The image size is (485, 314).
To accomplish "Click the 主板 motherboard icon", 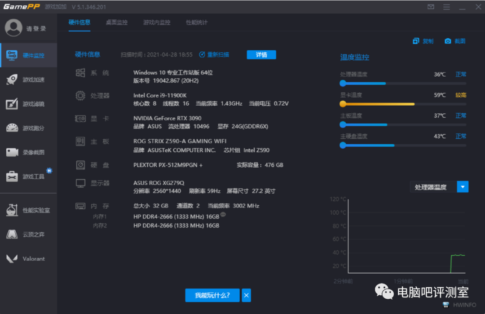I will coord(80,142).
